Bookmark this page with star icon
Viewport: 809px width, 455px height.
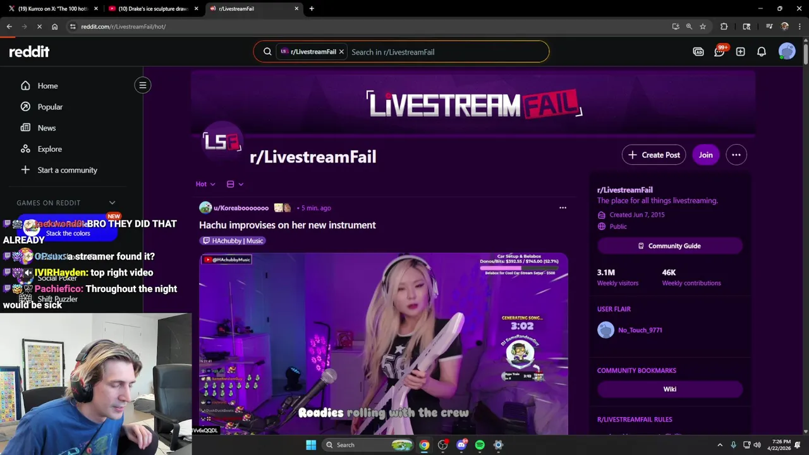[x=702, y=27]
